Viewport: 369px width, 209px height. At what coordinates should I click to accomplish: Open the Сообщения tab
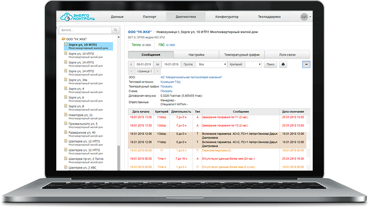(151, 55)
